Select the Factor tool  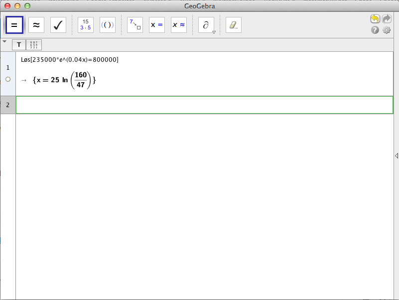click(86, 25)
